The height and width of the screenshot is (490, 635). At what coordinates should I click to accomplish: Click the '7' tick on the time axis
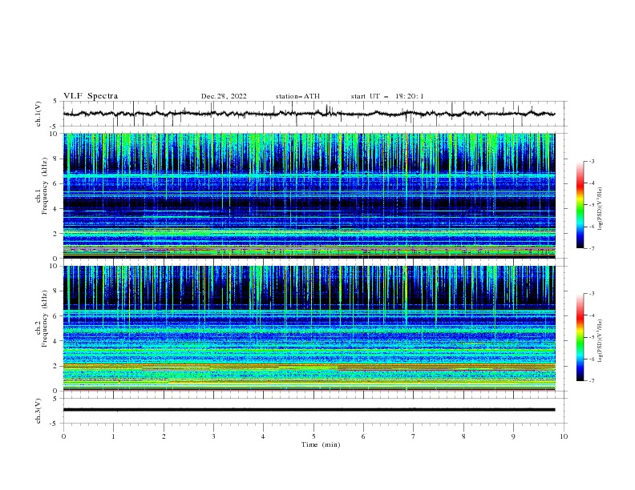(x=414, y=436)
